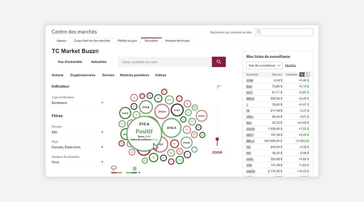The image size is (364, 202).
Task: Select the AYQ.A bubble
Action: coord(171,128)
